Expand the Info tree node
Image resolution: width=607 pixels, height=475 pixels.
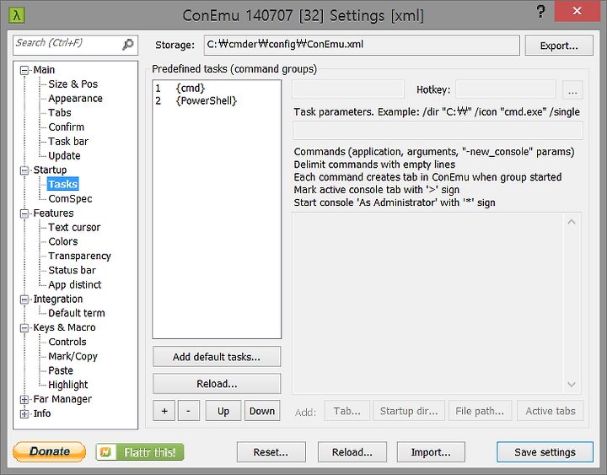click(x=24, y=413)
